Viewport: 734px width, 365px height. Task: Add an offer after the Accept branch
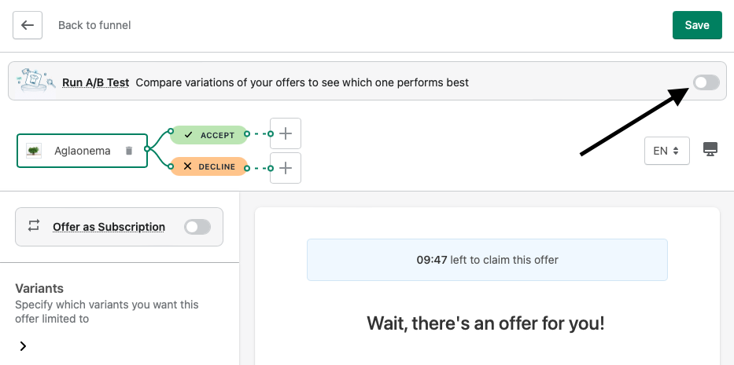(286, 134)
